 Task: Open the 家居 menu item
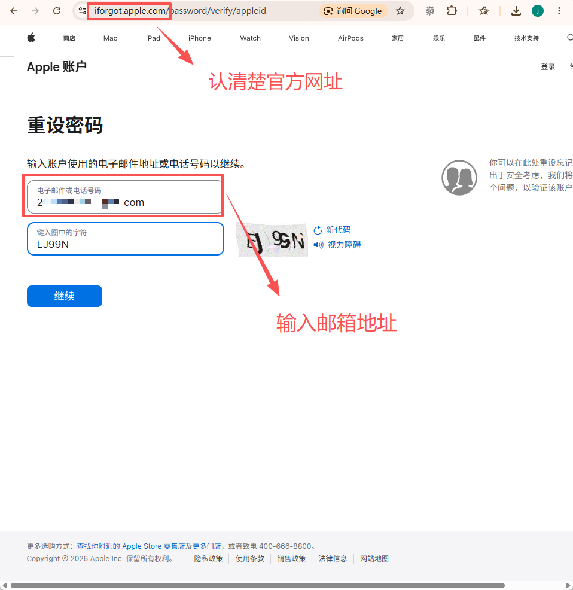[x=398, y=38]
